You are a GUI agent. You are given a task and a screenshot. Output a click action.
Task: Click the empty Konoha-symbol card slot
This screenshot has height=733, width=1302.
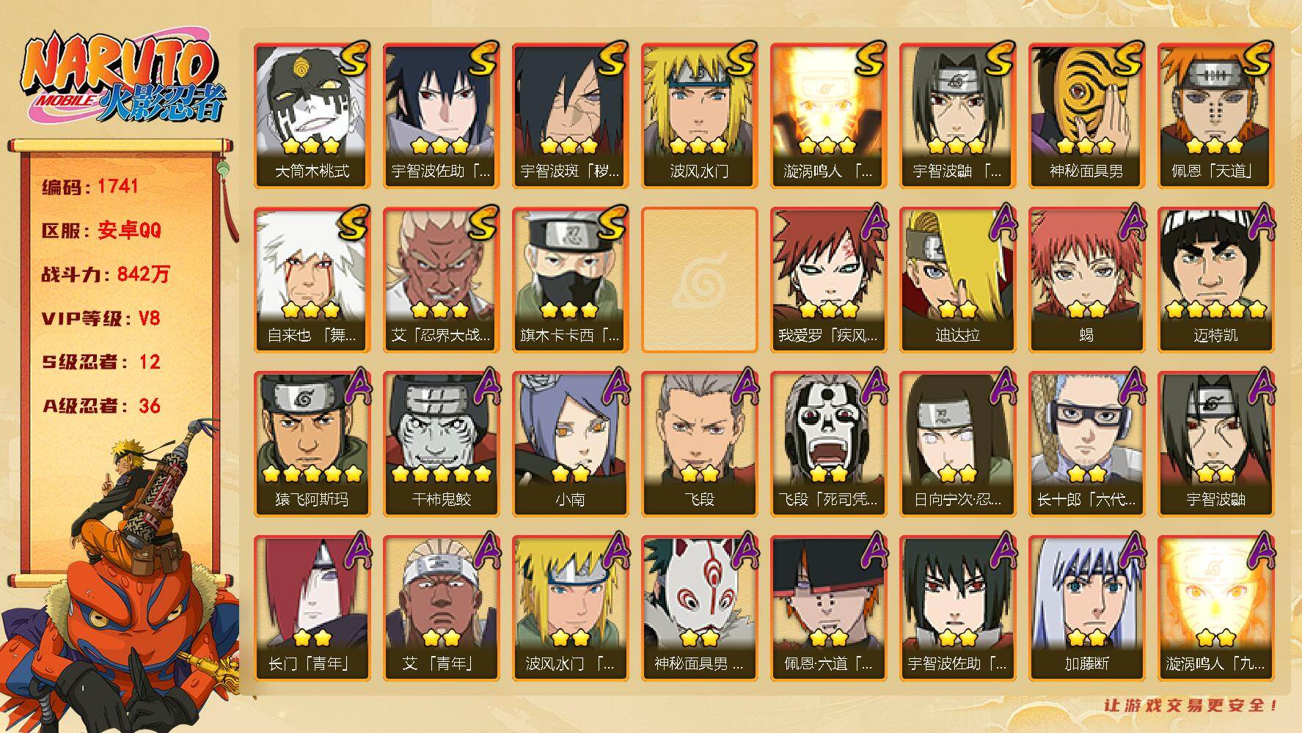coord(700,280)
